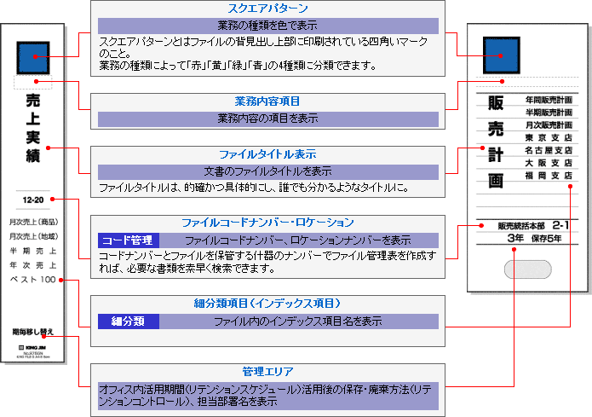Click 期毎移し替え on the left spine
This screenshot has height=417, width=592.
[33, 332]
